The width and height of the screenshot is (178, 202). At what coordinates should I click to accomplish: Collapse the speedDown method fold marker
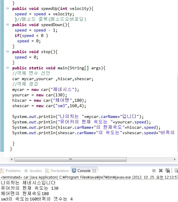(7, 25)
